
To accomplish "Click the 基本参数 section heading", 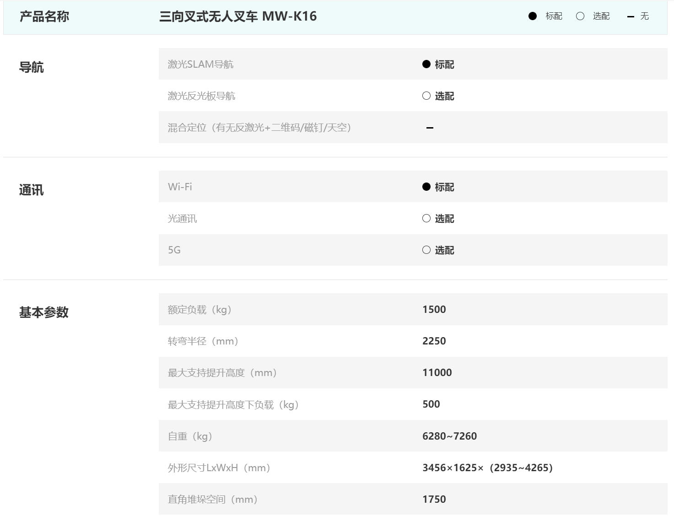I will 43,312.
